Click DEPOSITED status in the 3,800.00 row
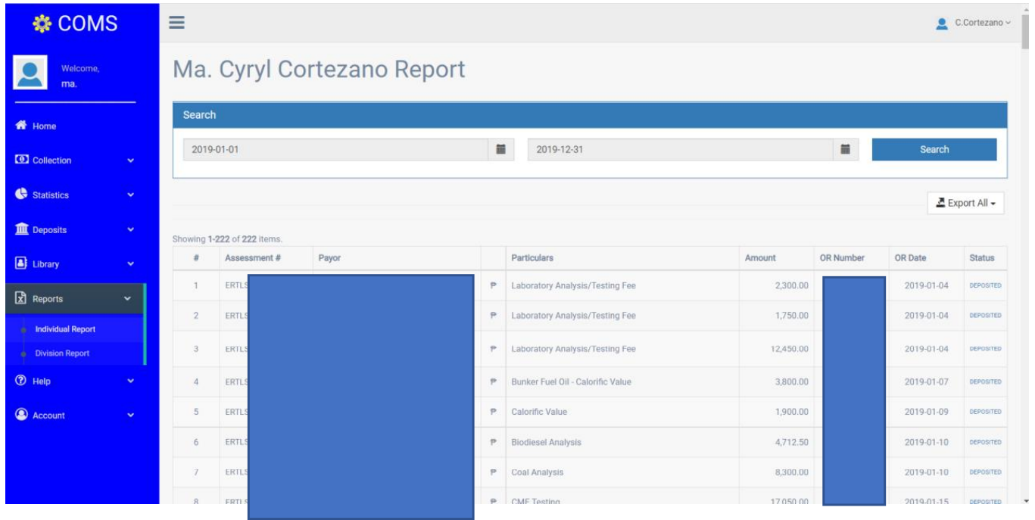The width and height of the screenshot is (1035, 520). (986, 381)
